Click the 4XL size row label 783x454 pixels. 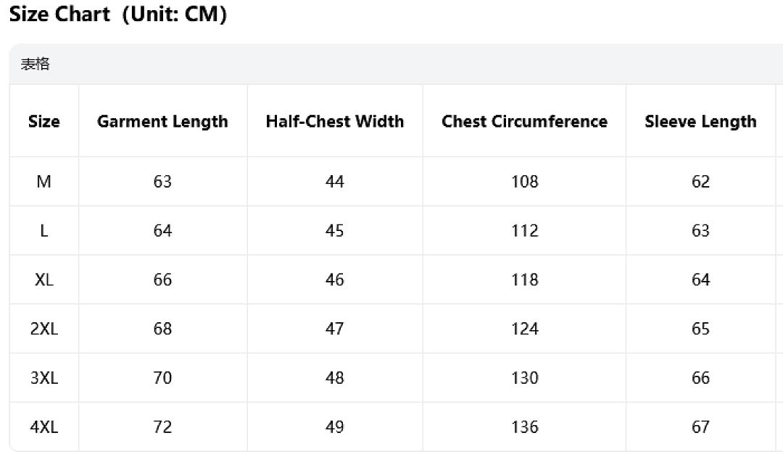[44, 427]
